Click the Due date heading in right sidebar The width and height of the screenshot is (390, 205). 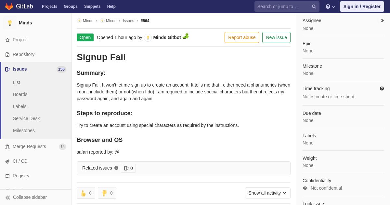(312, 113)
